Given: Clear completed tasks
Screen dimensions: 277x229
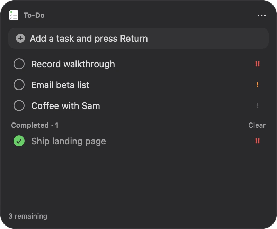Looking at the screenshot, I should point(257,125).
